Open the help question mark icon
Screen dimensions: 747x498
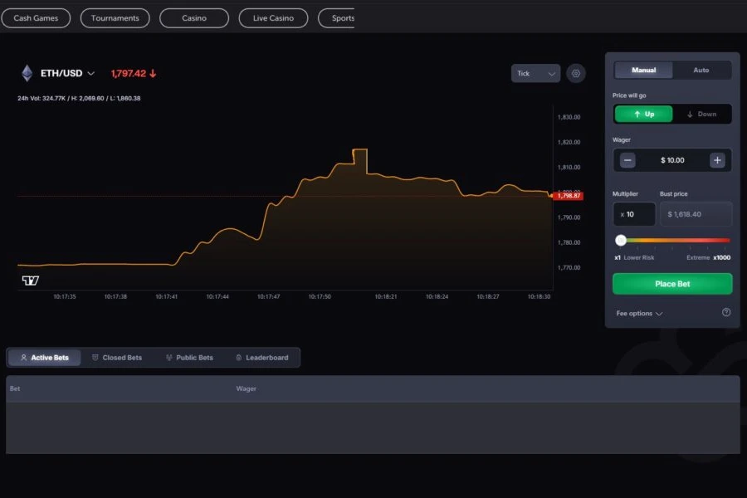726,312
